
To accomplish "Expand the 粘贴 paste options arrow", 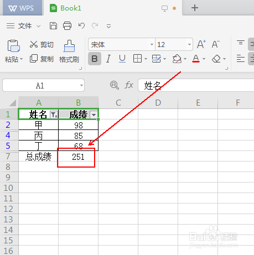I will [x=21, y=59].
